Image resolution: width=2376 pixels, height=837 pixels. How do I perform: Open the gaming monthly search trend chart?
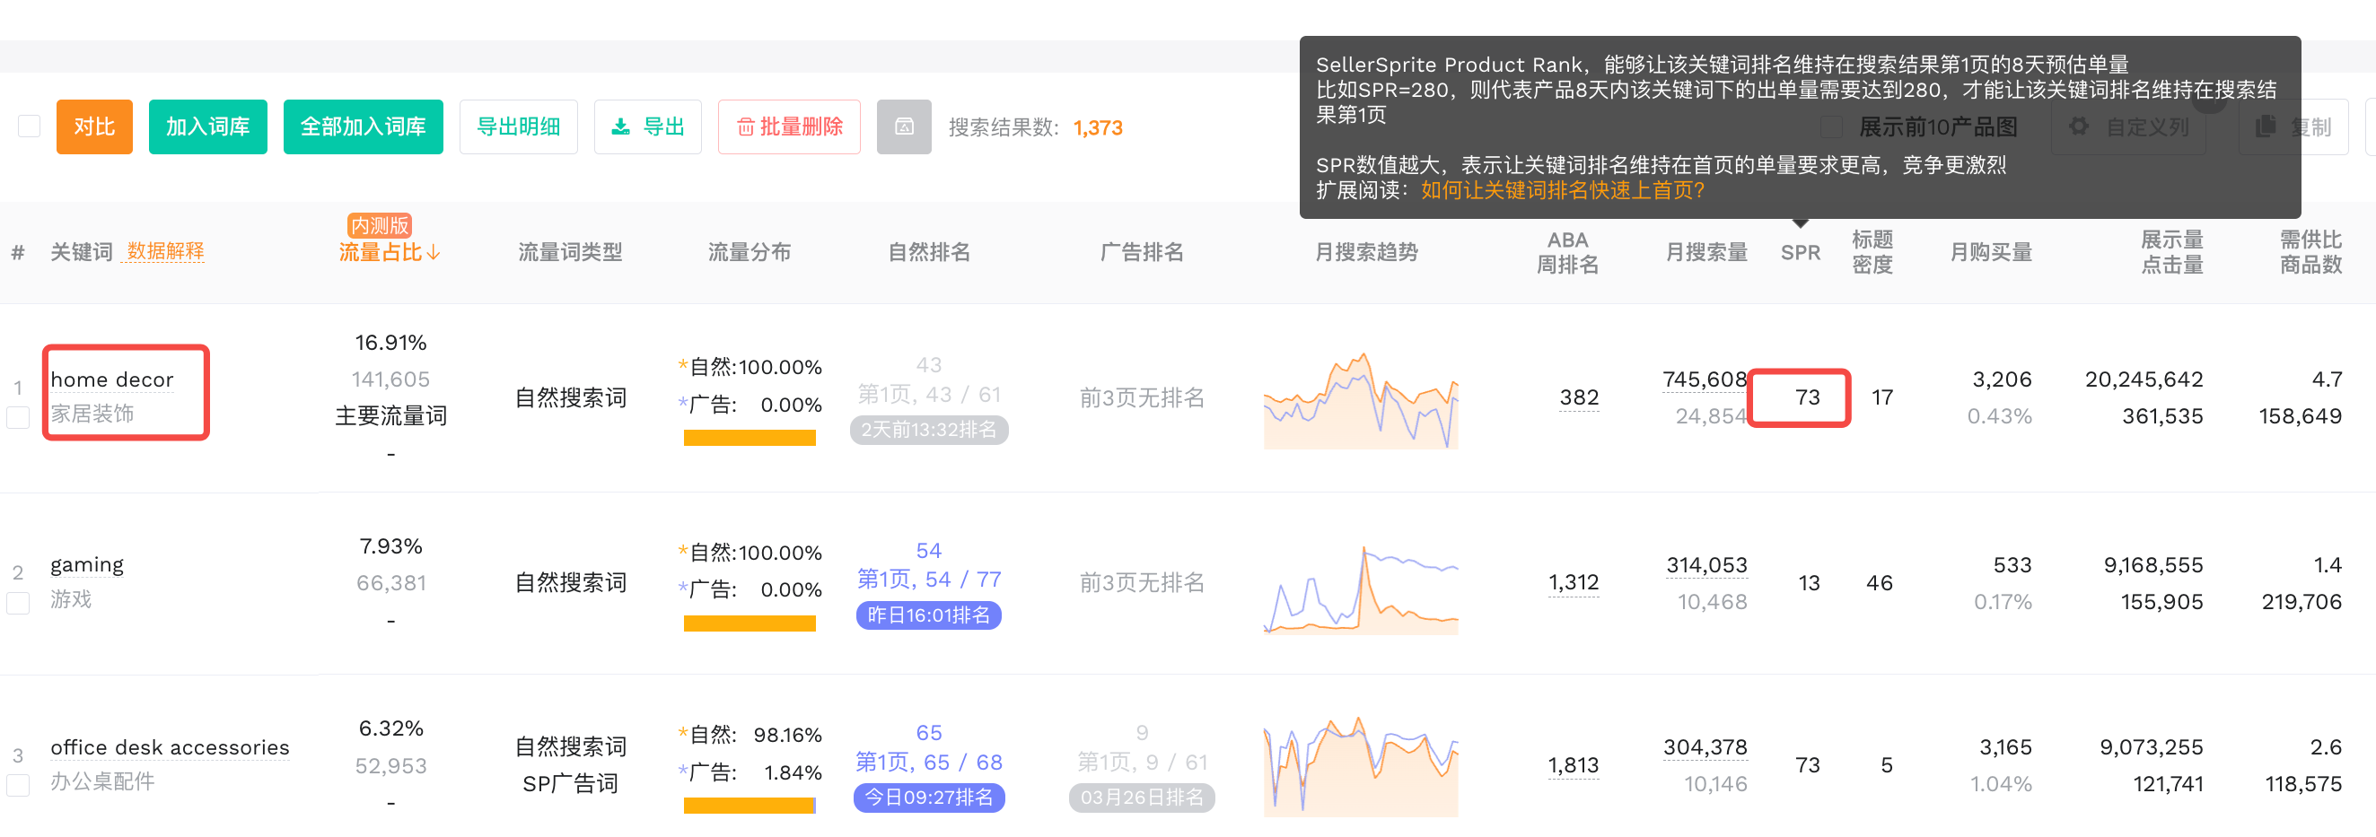[x=1361, y=589]
